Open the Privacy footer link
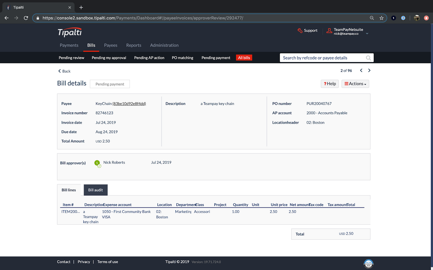Screen dimensions: 433x270 84,262
